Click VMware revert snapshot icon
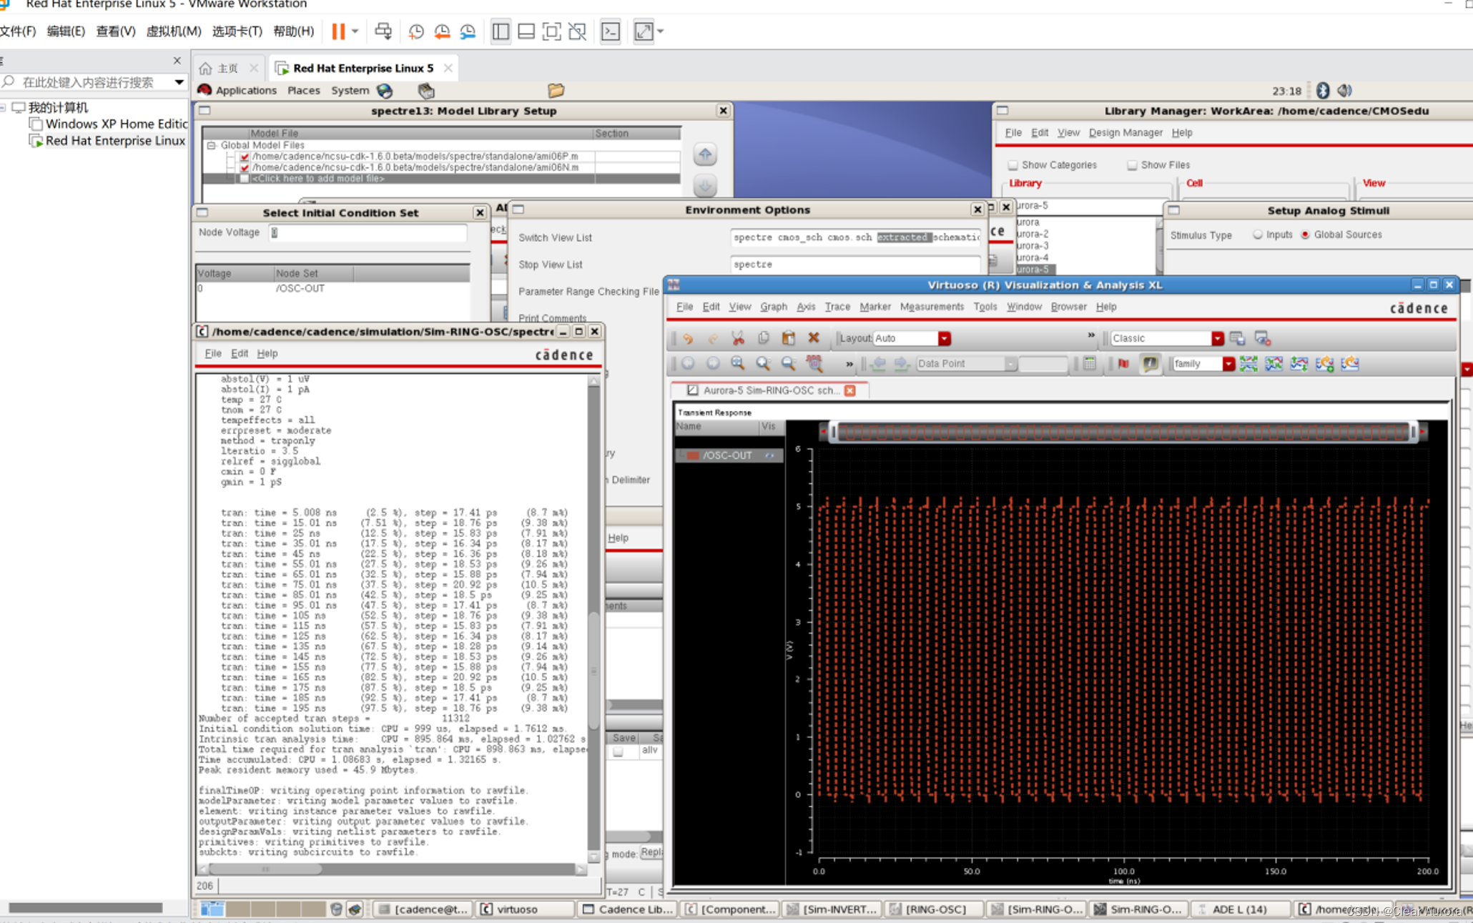Screen dimensions: 1473x923 (x=442, y=31)
